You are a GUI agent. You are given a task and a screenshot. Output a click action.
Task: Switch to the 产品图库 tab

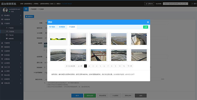72,27
